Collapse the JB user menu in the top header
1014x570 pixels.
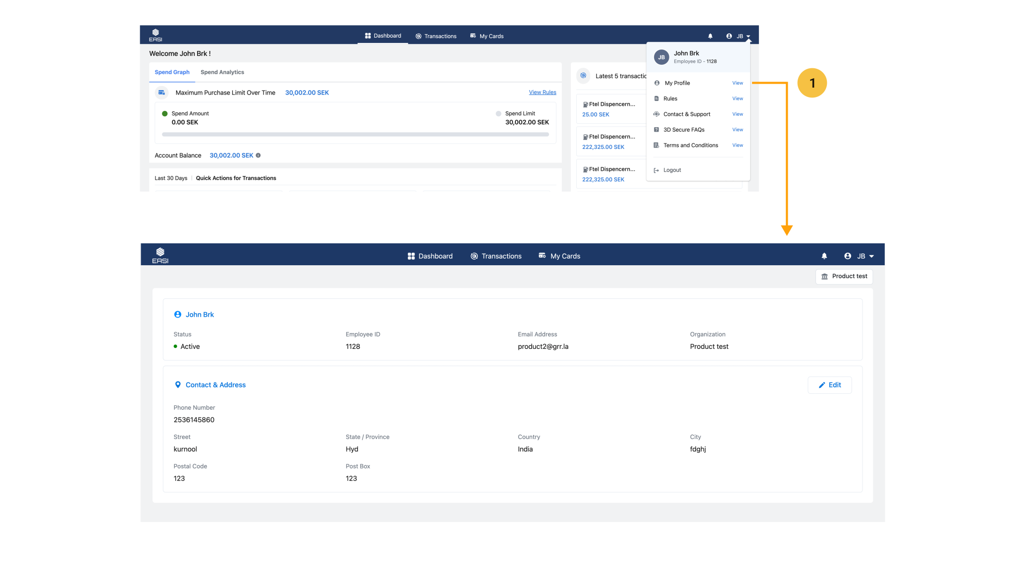tap(739, 36)
